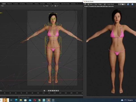Open Render window editor type dropdown

pyautogui.click(x=85, y=4)
